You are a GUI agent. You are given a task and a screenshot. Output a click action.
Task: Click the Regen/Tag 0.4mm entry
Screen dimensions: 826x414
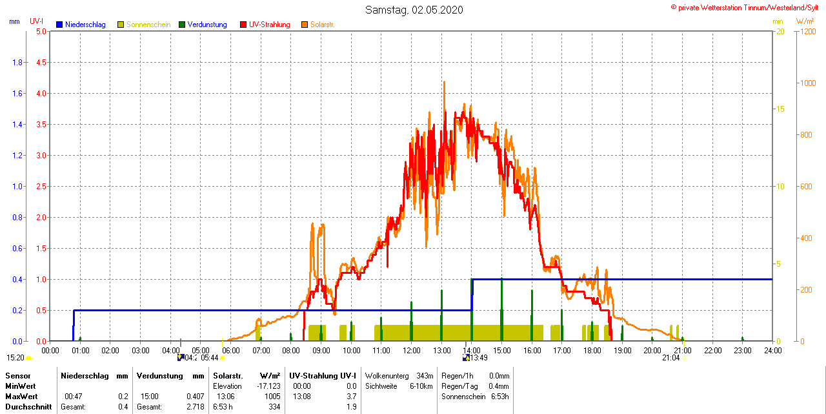point(476,386)
